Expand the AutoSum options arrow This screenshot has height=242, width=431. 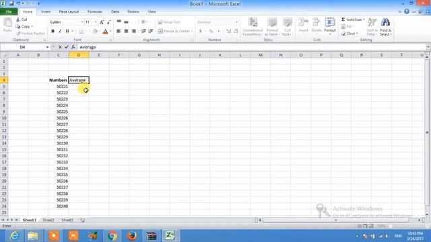[364, 19]
